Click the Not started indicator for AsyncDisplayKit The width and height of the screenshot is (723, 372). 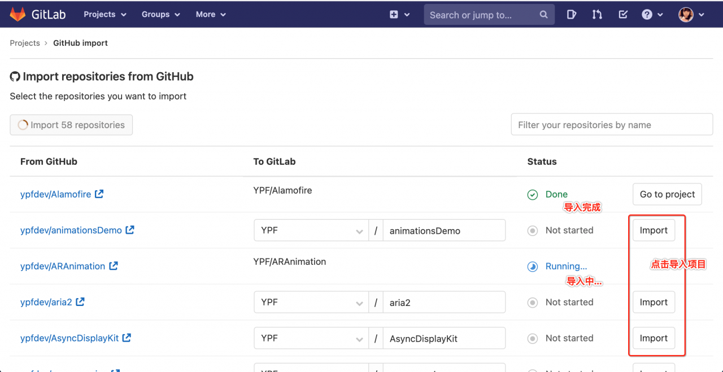(x=532, y=338)
